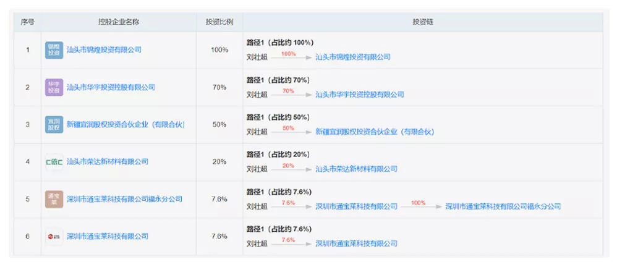
Task: Open 汕头市华宇投资控股有限公司 in the company name column
Action: point(111,87)
